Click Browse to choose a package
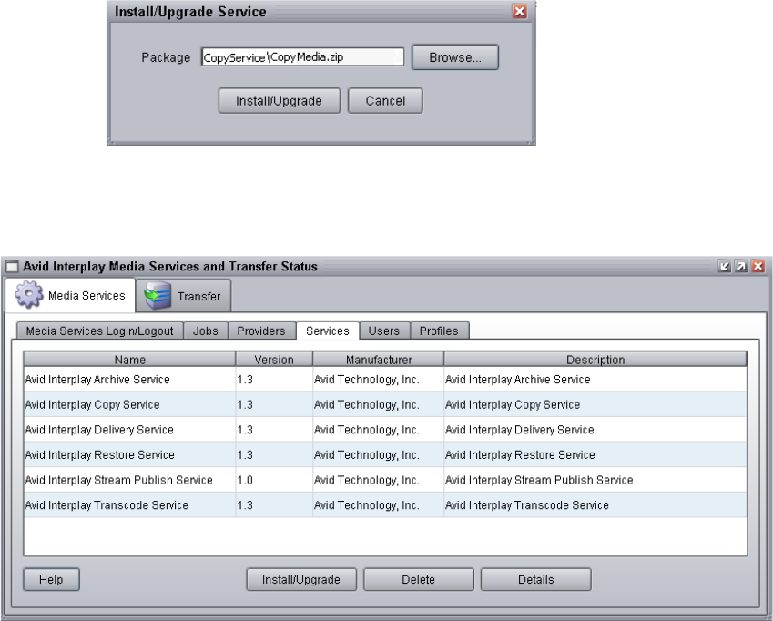Screen dimensions: 773x621 [x=455, y=57]
